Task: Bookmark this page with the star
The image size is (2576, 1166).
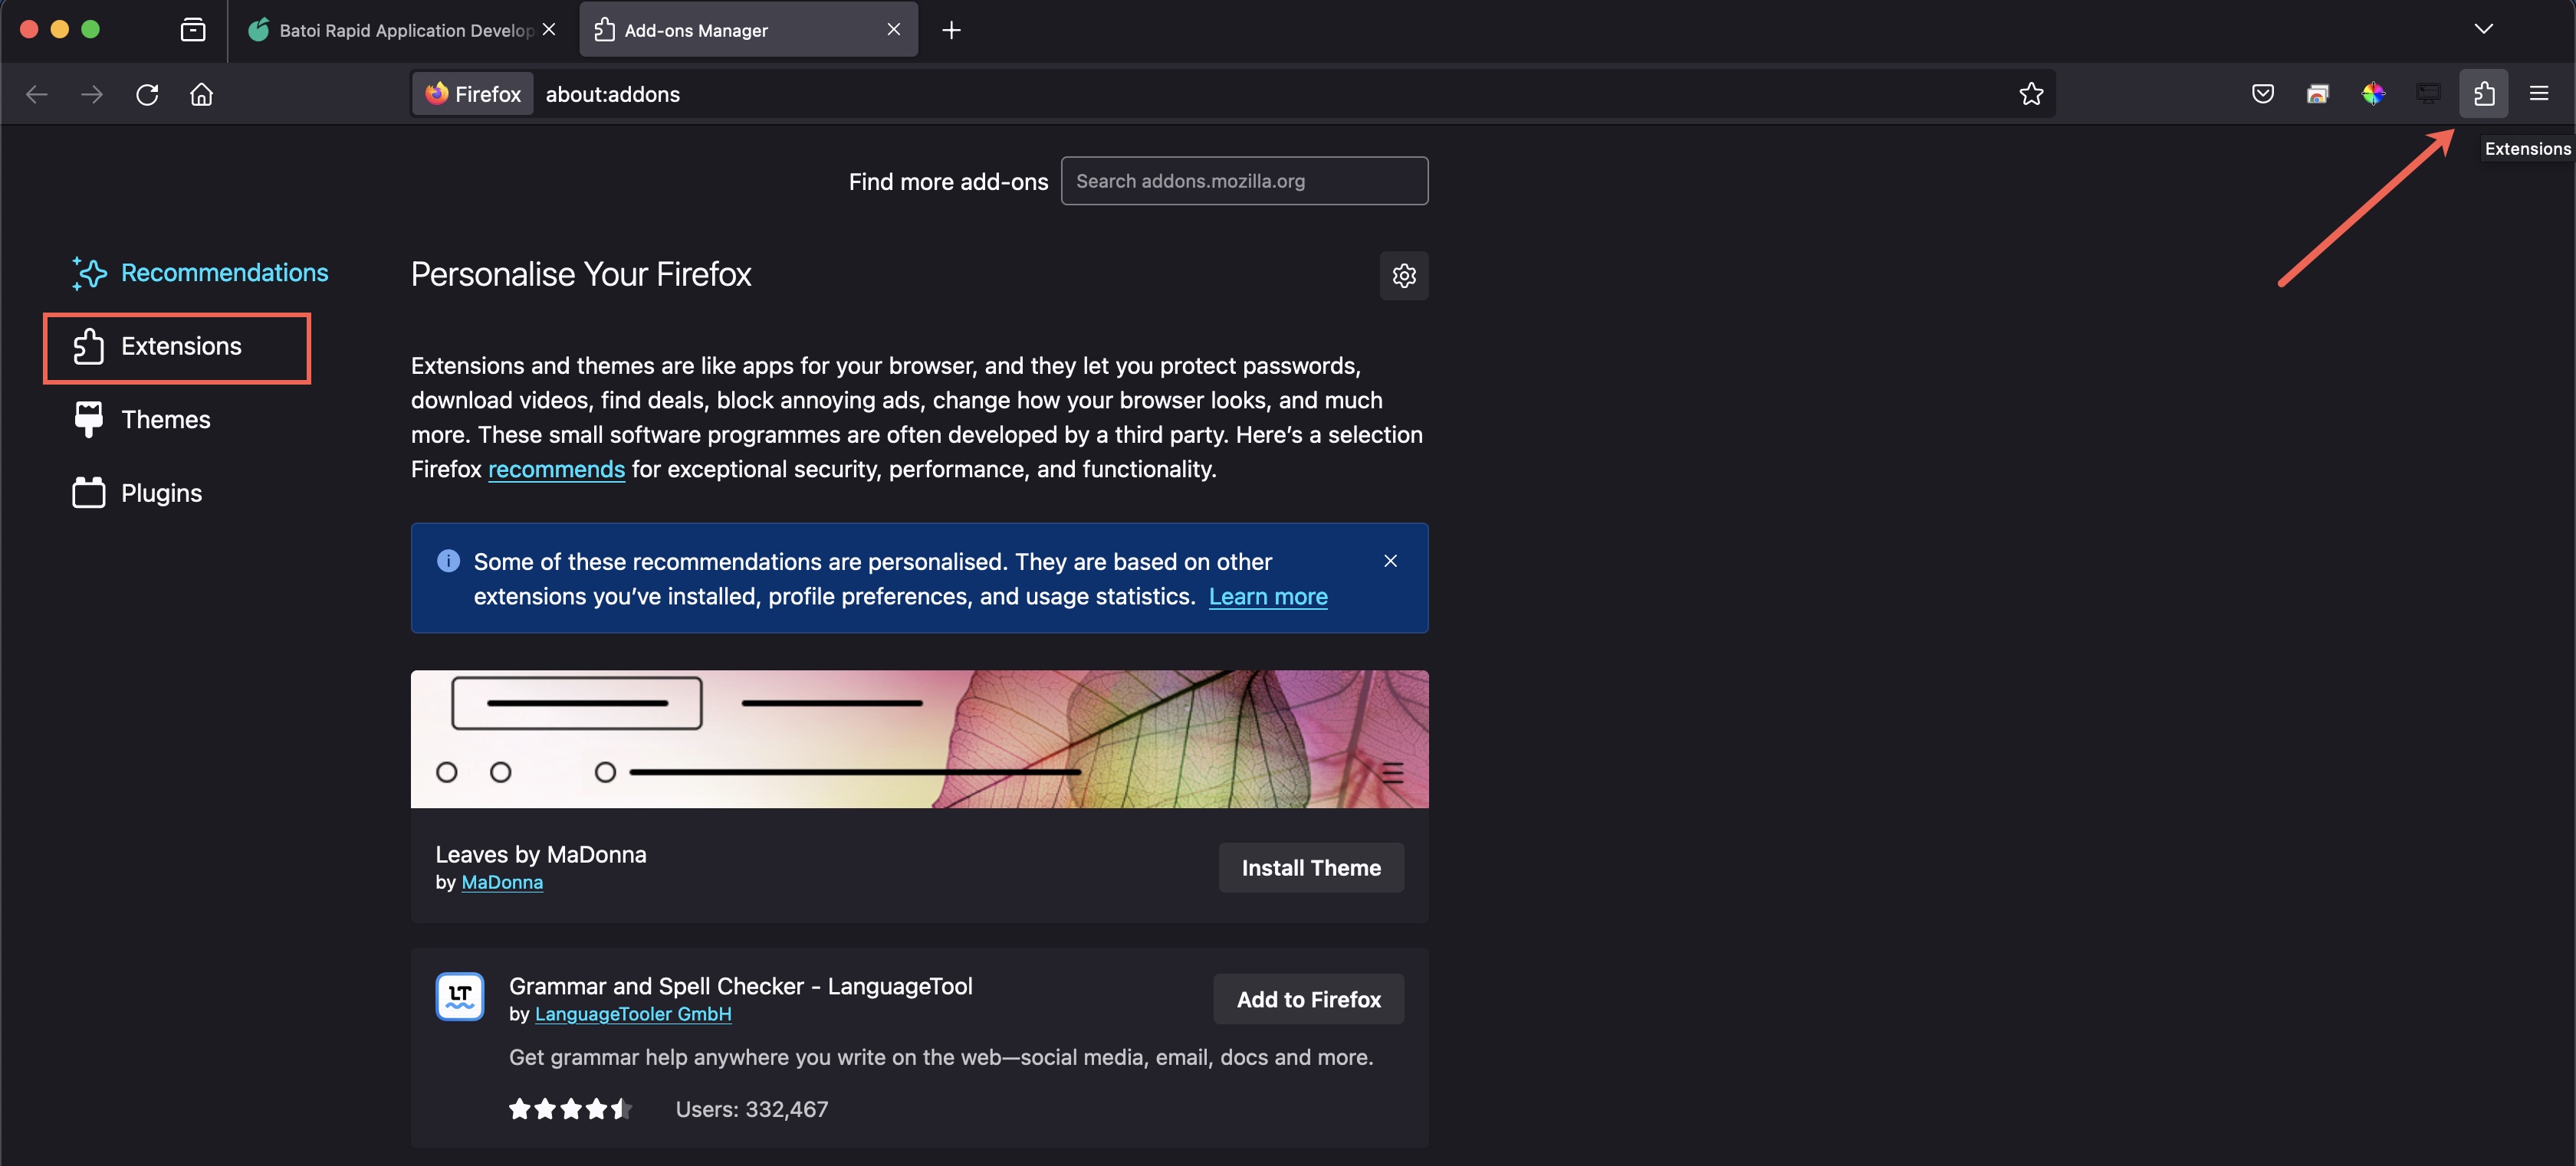Action: [2030, 94]
